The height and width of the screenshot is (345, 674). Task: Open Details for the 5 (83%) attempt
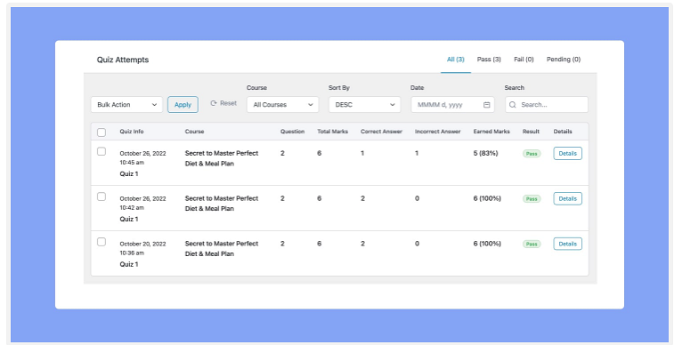click(567, 153)
